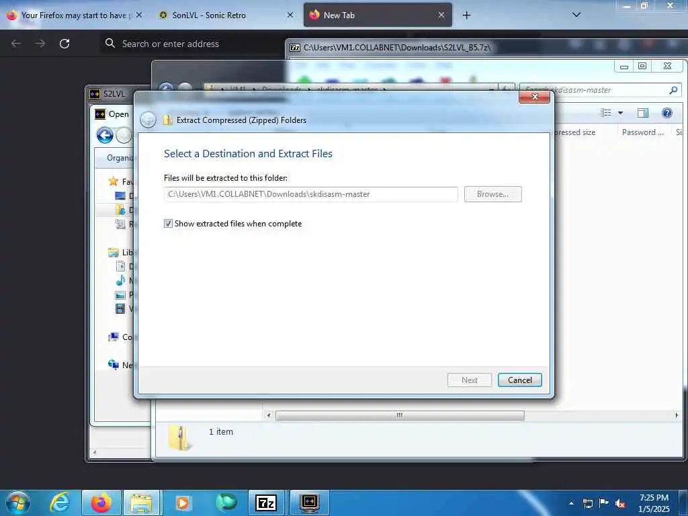Maximize the Explorer skdisasm-master window

(x=642, y=66)
